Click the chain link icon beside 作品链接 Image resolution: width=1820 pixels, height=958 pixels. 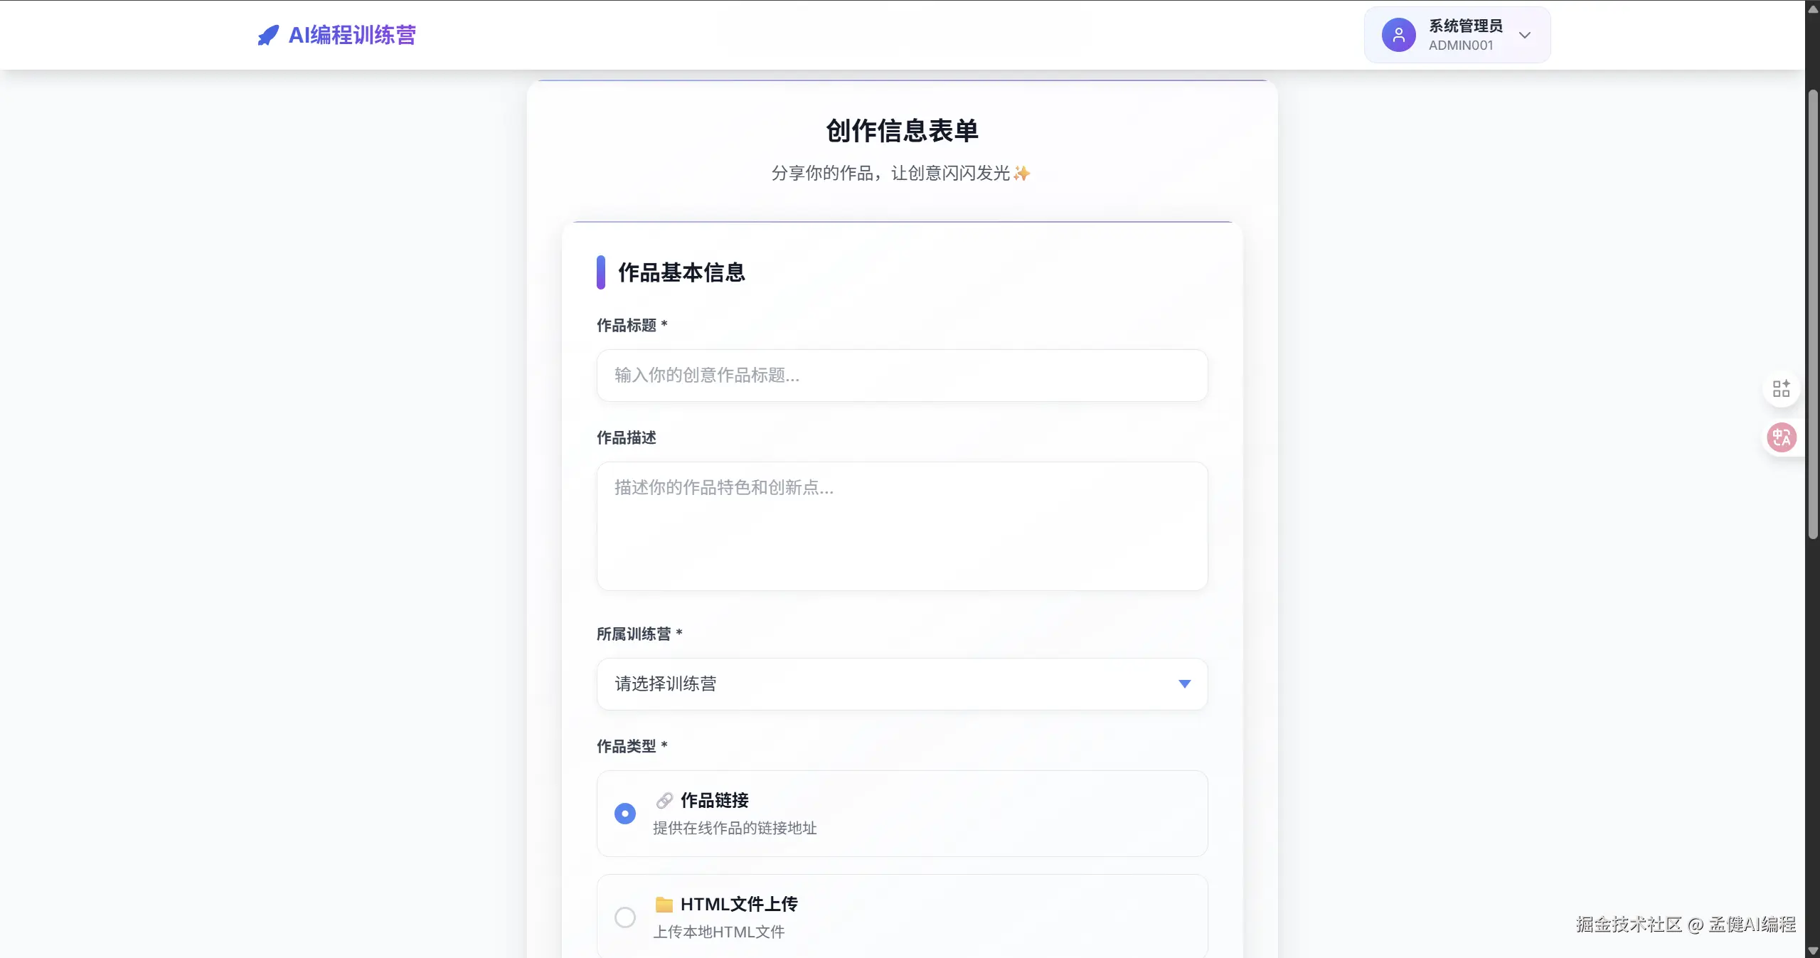tap(664, 801)
